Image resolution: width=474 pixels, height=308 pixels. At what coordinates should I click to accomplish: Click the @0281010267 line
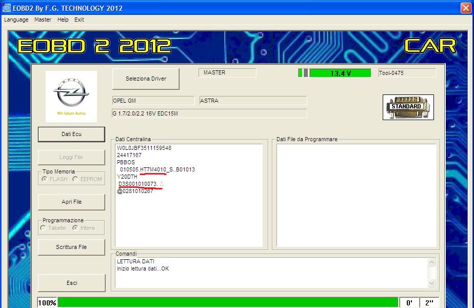pyautogui.click(x=135, y=191)
